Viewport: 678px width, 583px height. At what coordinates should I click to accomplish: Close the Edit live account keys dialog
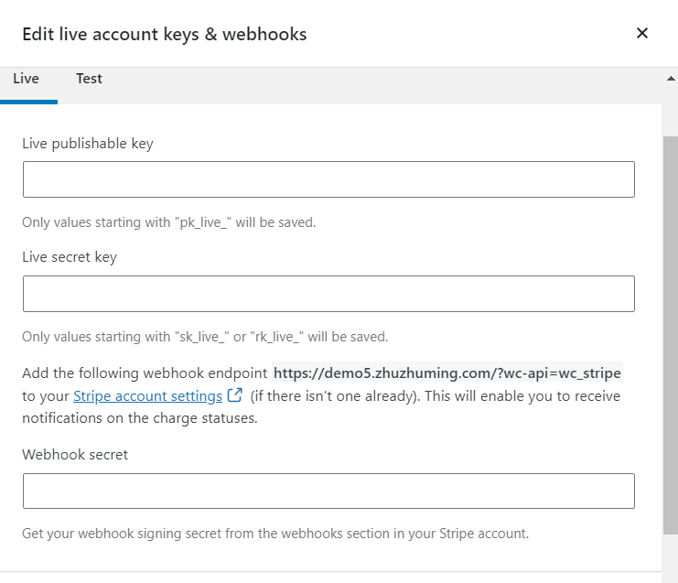tap(642, 34)
